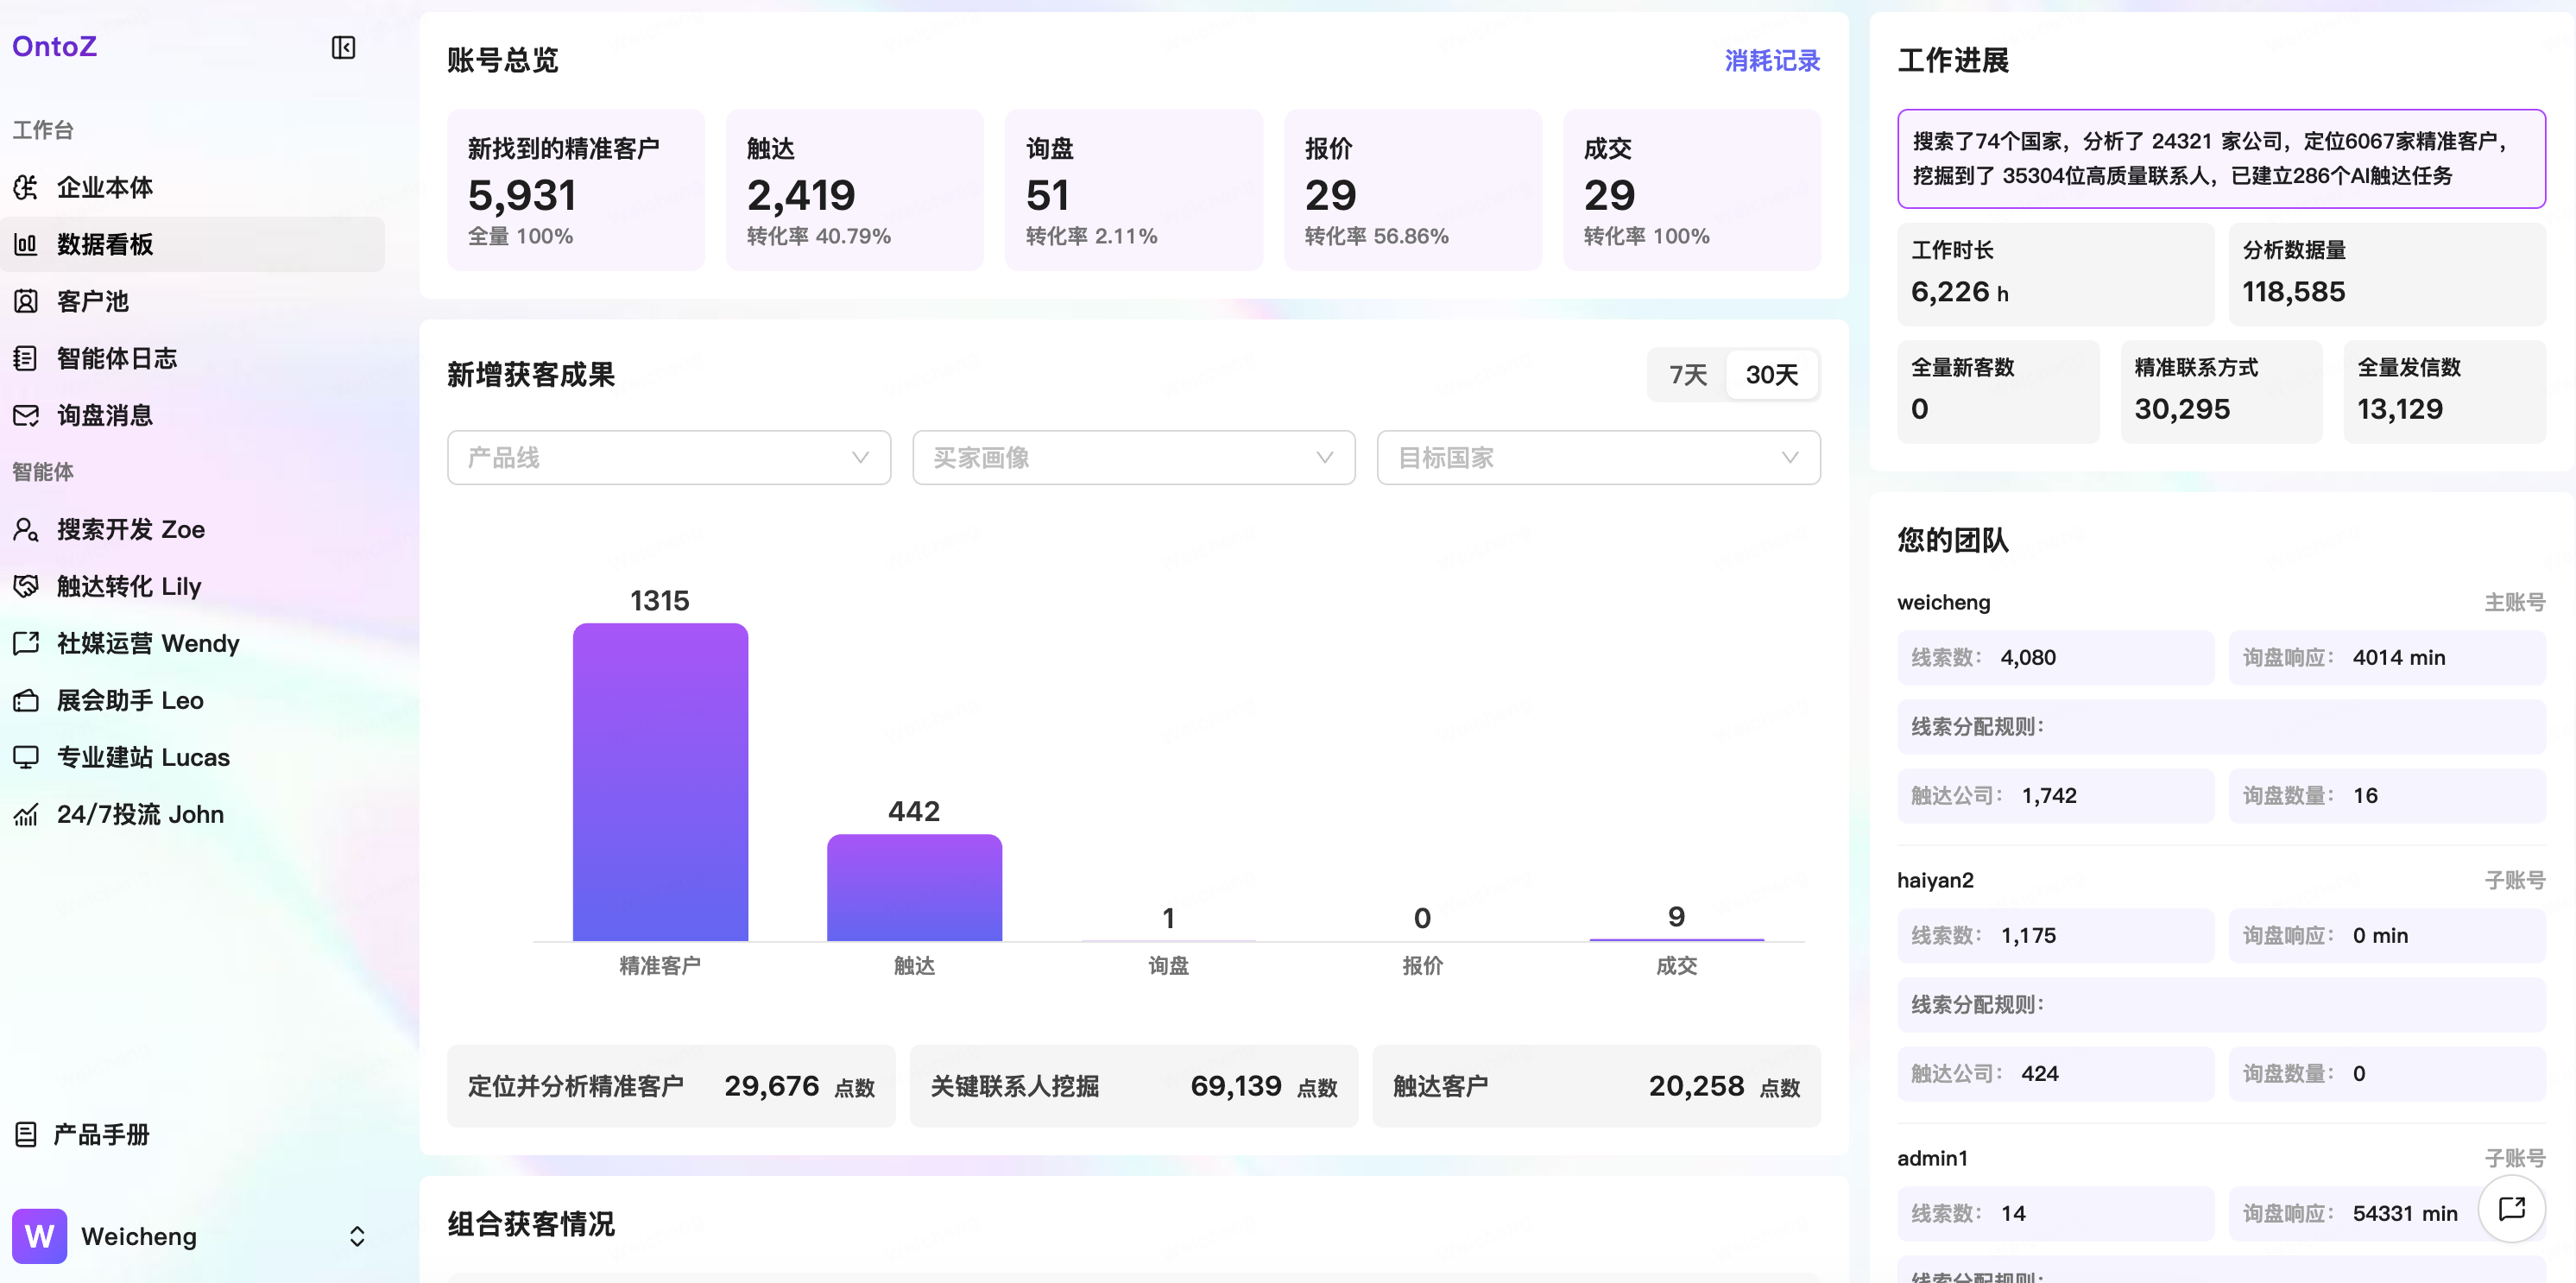Click the 触达转化 Lily handshake icon

click(26, 586)
